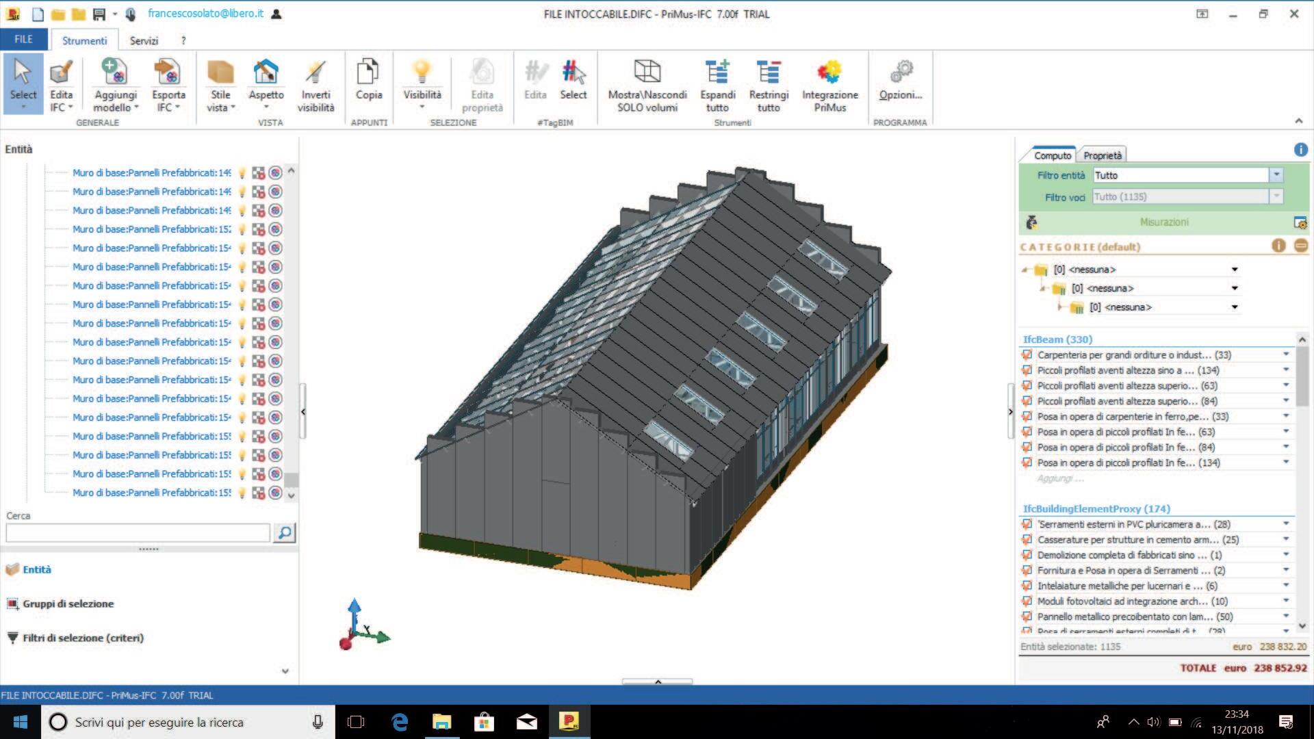Click the Cerca search input field

pyautogui.click(x=138, y=532)
